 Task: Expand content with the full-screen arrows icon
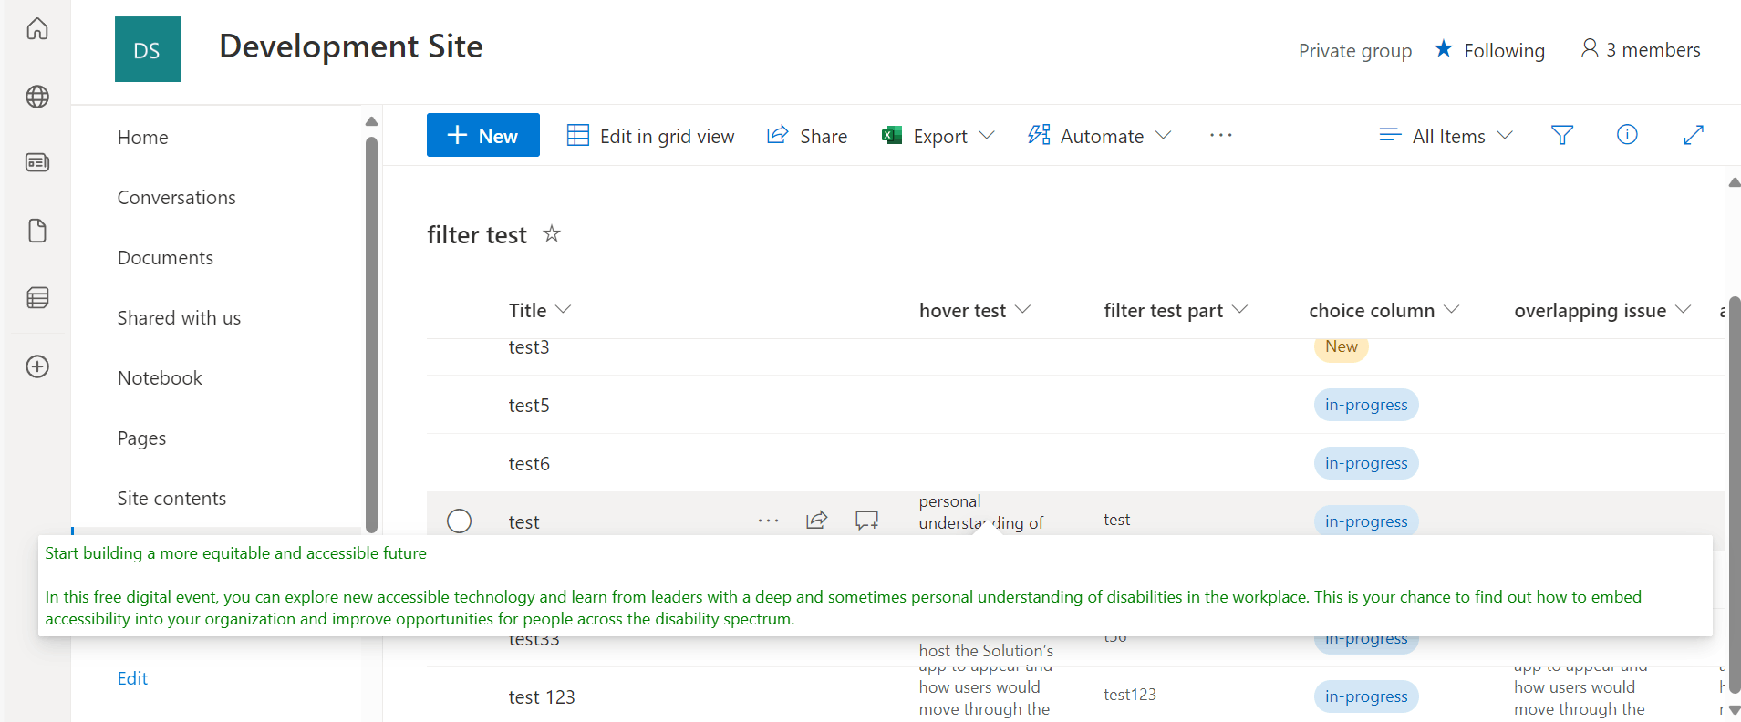(1694, 135)
